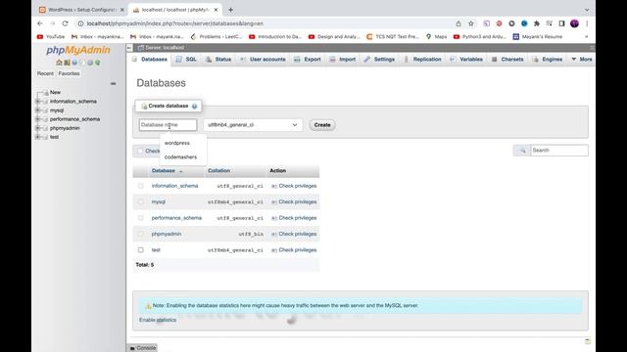Open Engines tab
Image resolution: width=627 pixels, height=352 pixels.
tap(548, 59)
